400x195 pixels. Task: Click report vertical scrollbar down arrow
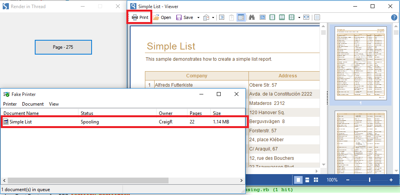pyautogui.click(x=323, y=164)
